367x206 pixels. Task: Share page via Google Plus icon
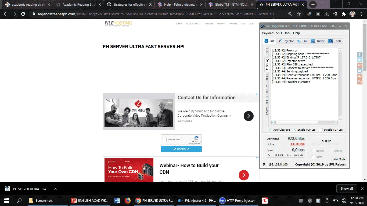pyautogui.click(x=359, y=65)
